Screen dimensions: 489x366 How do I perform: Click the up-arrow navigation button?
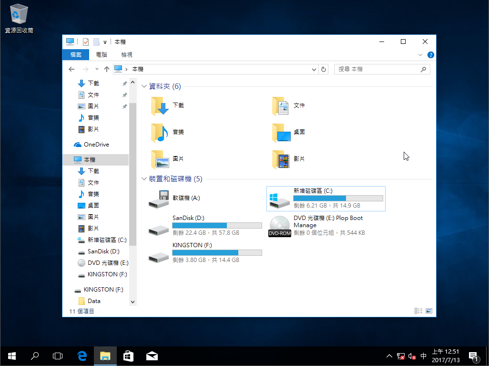[x=107, y=69]
